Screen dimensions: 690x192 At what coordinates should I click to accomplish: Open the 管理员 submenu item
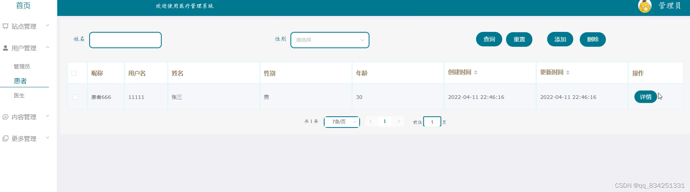22,66
